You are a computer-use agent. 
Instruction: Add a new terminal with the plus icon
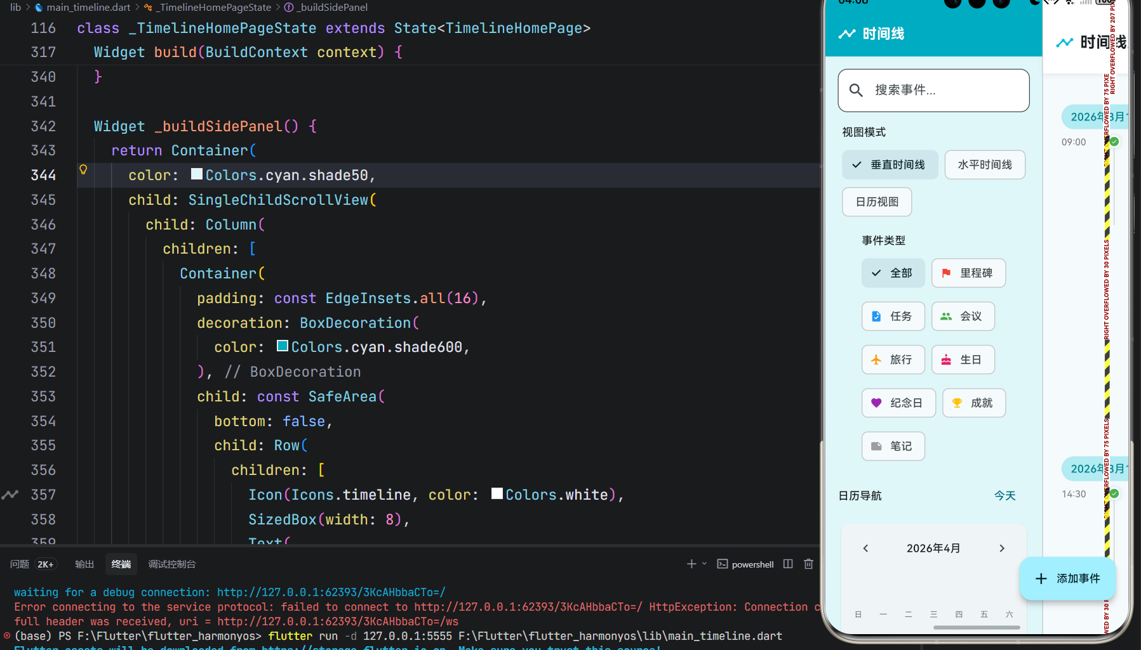[x=691, y=564]
